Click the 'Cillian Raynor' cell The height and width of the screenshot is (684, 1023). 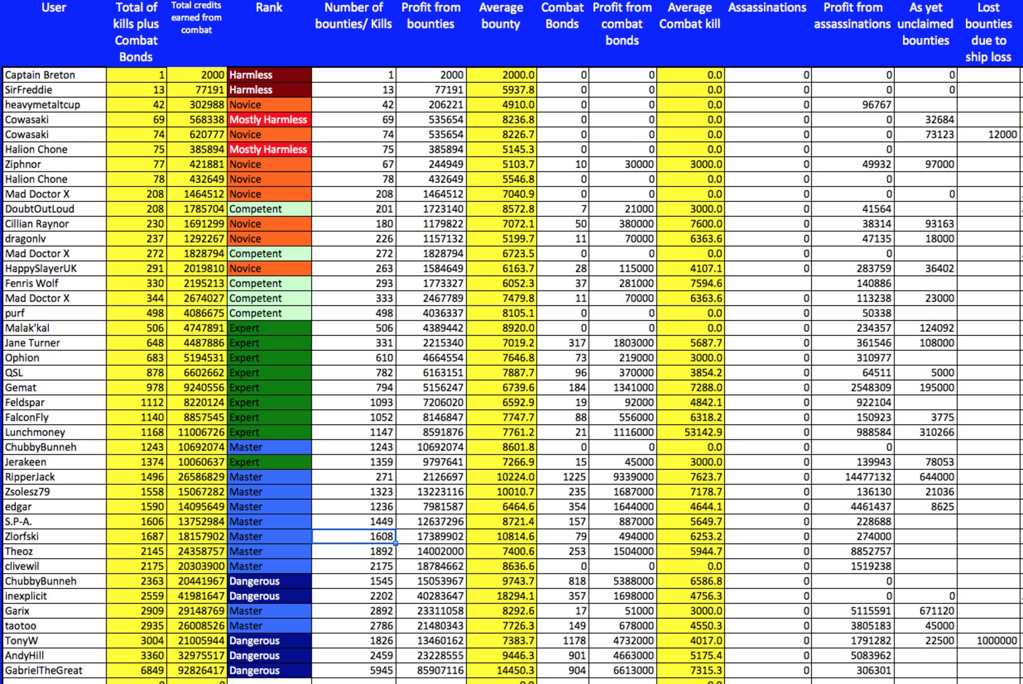tap(54, 224)
